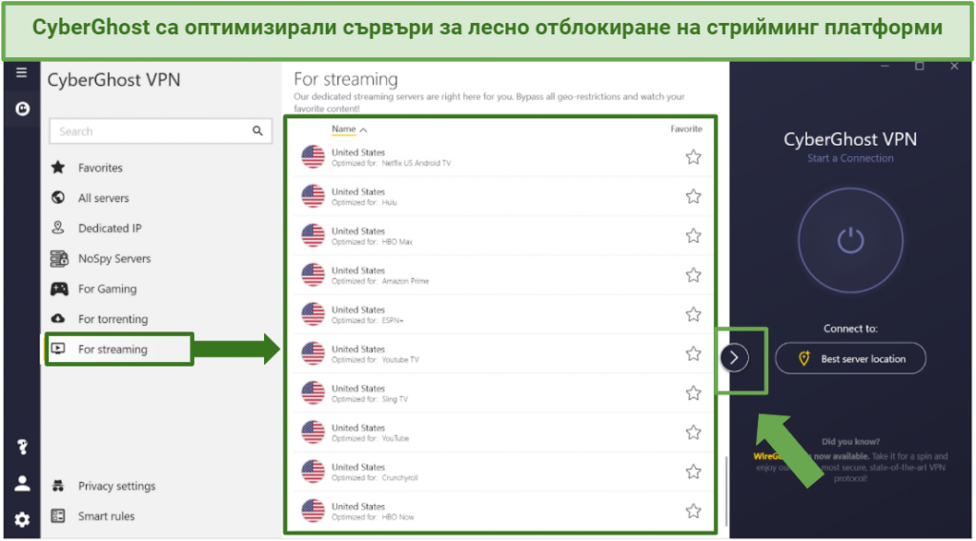Favorite the Youtube TV optimized server

694,353
